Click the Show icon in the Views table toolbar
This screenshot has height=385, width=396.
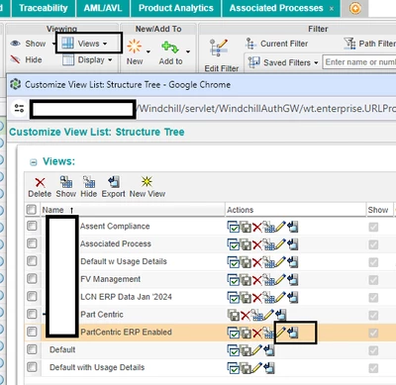(66, 182)
